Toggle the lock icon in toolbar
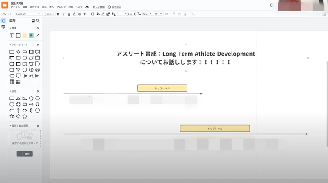 point(185,14)
